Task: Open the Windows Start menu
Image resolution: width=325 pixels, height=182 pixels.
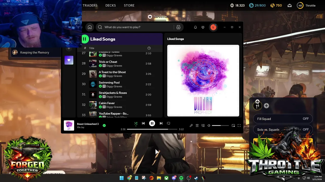Action: [x=122, y=178]
